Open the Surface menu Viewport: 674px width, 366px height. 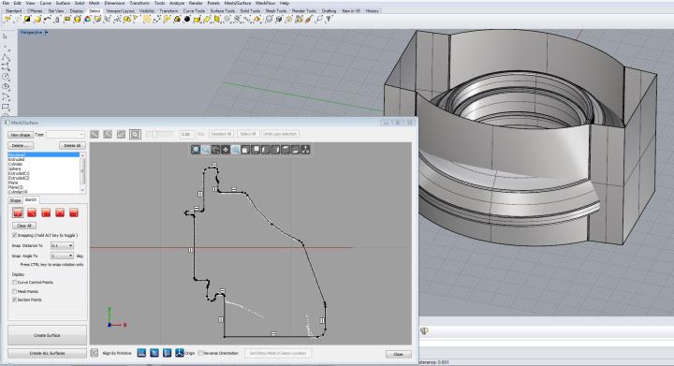[x=63, y=3]
